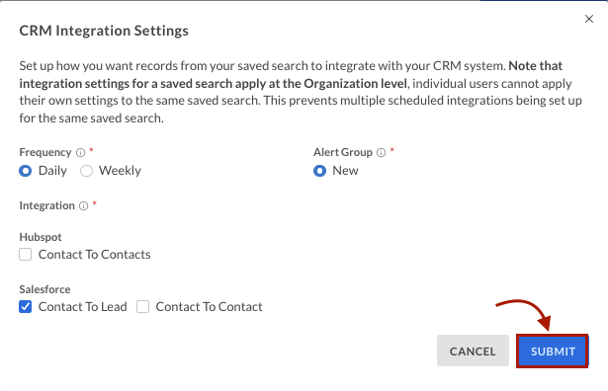The image size is (608, 391).
Task: Select the Daily frequency radio button
Action: pyautogui.click(x=25, y=171)
